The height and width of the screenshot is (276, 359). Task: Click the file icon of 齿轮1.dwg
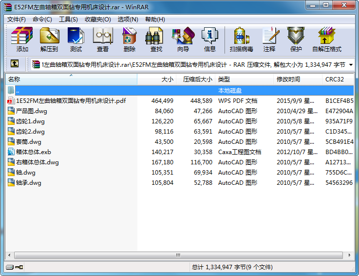point(11,121)
